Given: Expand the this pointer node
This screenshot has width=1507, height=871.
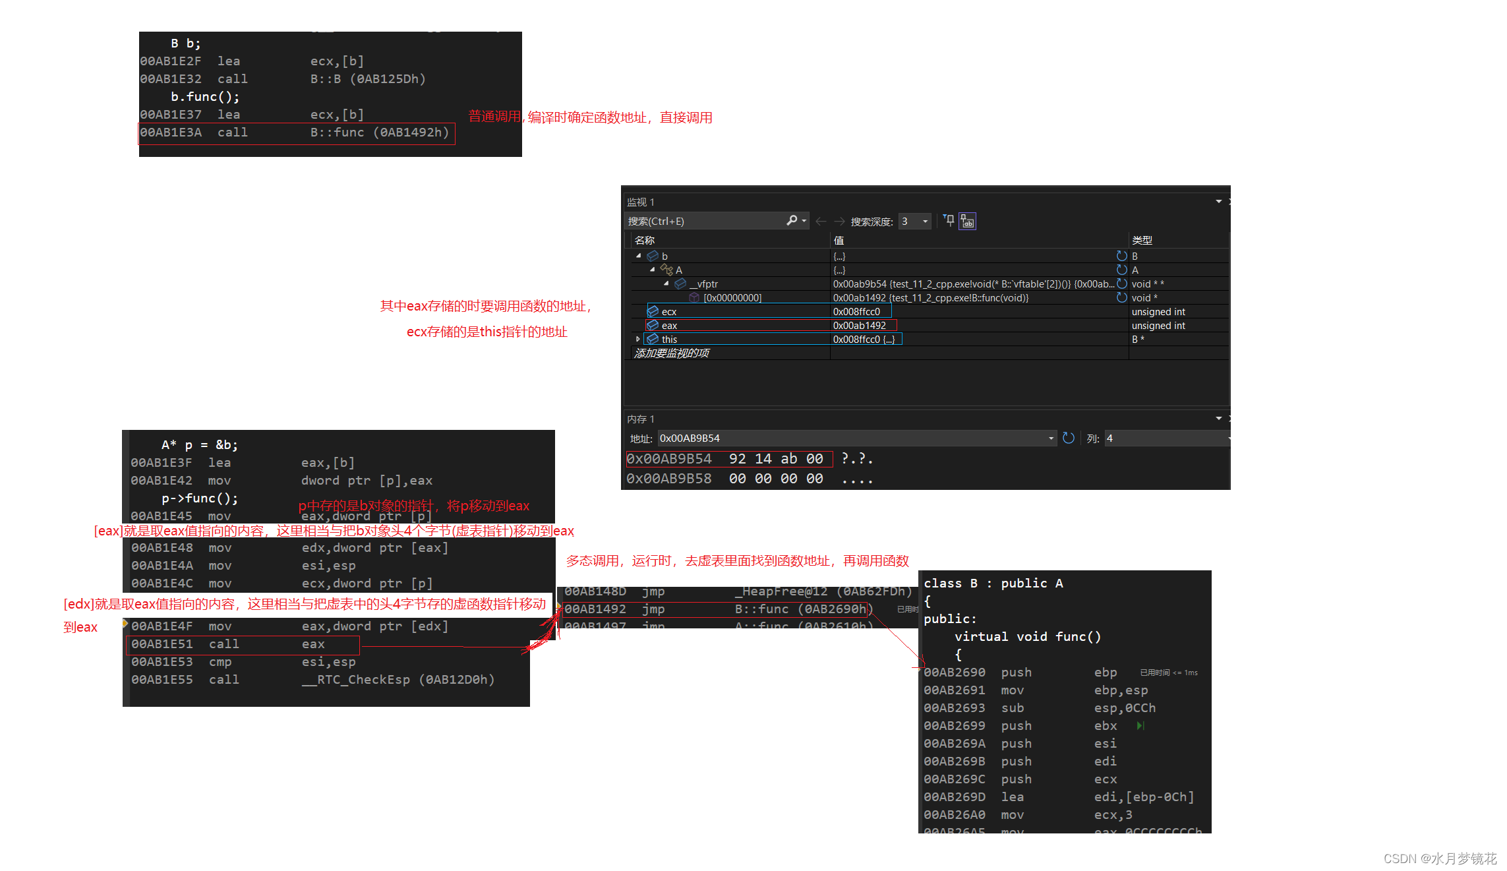Looking at the screenshot, I should pyautogui.click(x=637, y=339).
